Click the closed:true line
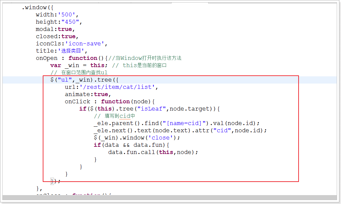 tap(57, 36)
